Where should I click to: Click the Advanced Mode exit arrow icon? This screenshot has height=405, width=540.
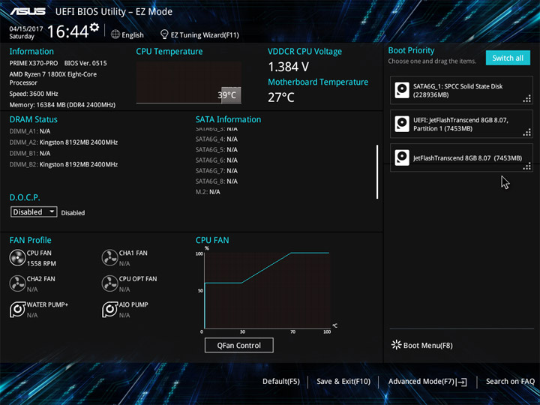[461, 382]
